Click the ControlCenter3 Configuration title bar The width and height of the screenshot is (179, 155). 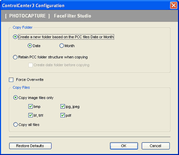click(83, 5)
